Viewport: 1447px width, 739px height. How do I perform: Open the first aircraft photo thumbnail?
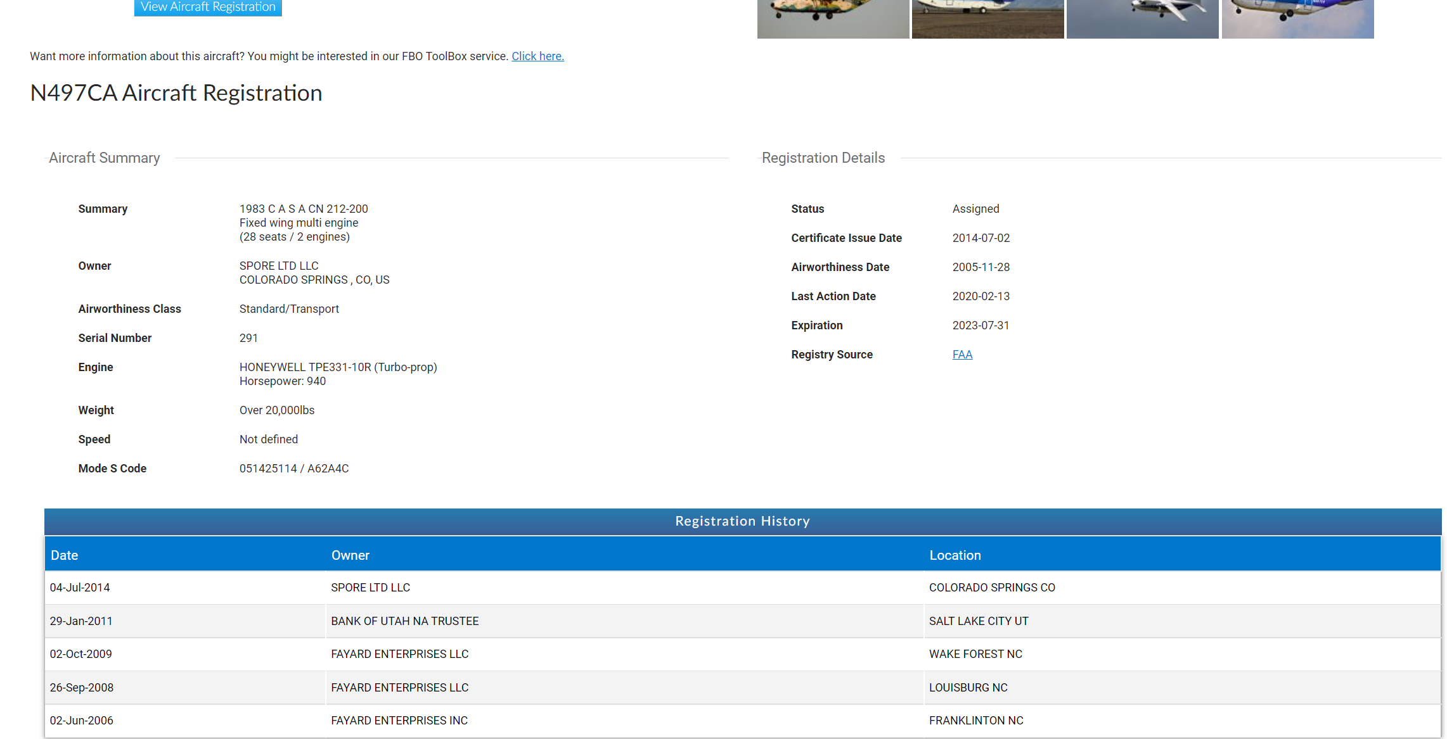(833, 19)
